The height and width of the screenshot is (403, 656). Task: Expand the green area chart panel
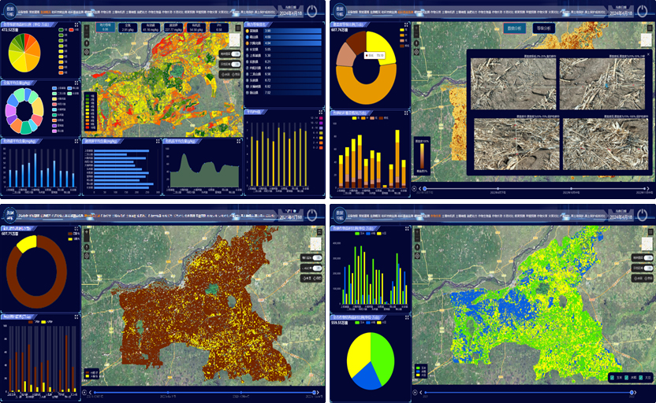238,141
